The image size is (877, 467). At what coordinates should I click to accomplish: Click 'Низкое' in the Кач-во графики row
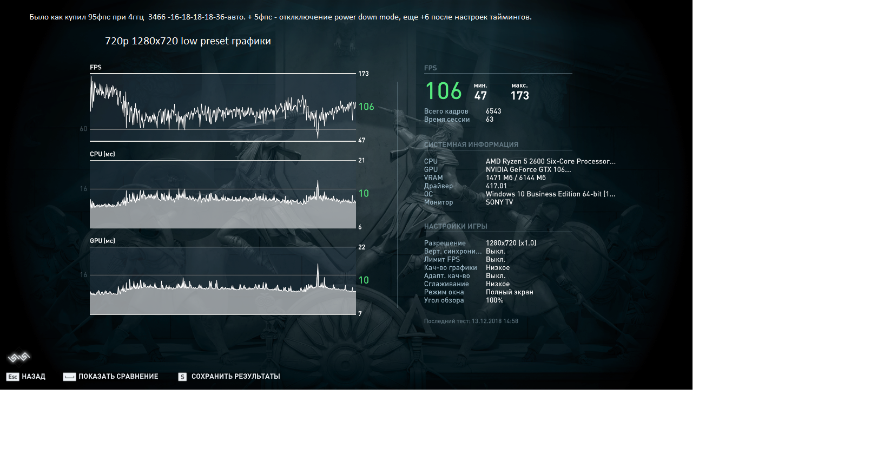pyautogui.click(x=498, y=268)
